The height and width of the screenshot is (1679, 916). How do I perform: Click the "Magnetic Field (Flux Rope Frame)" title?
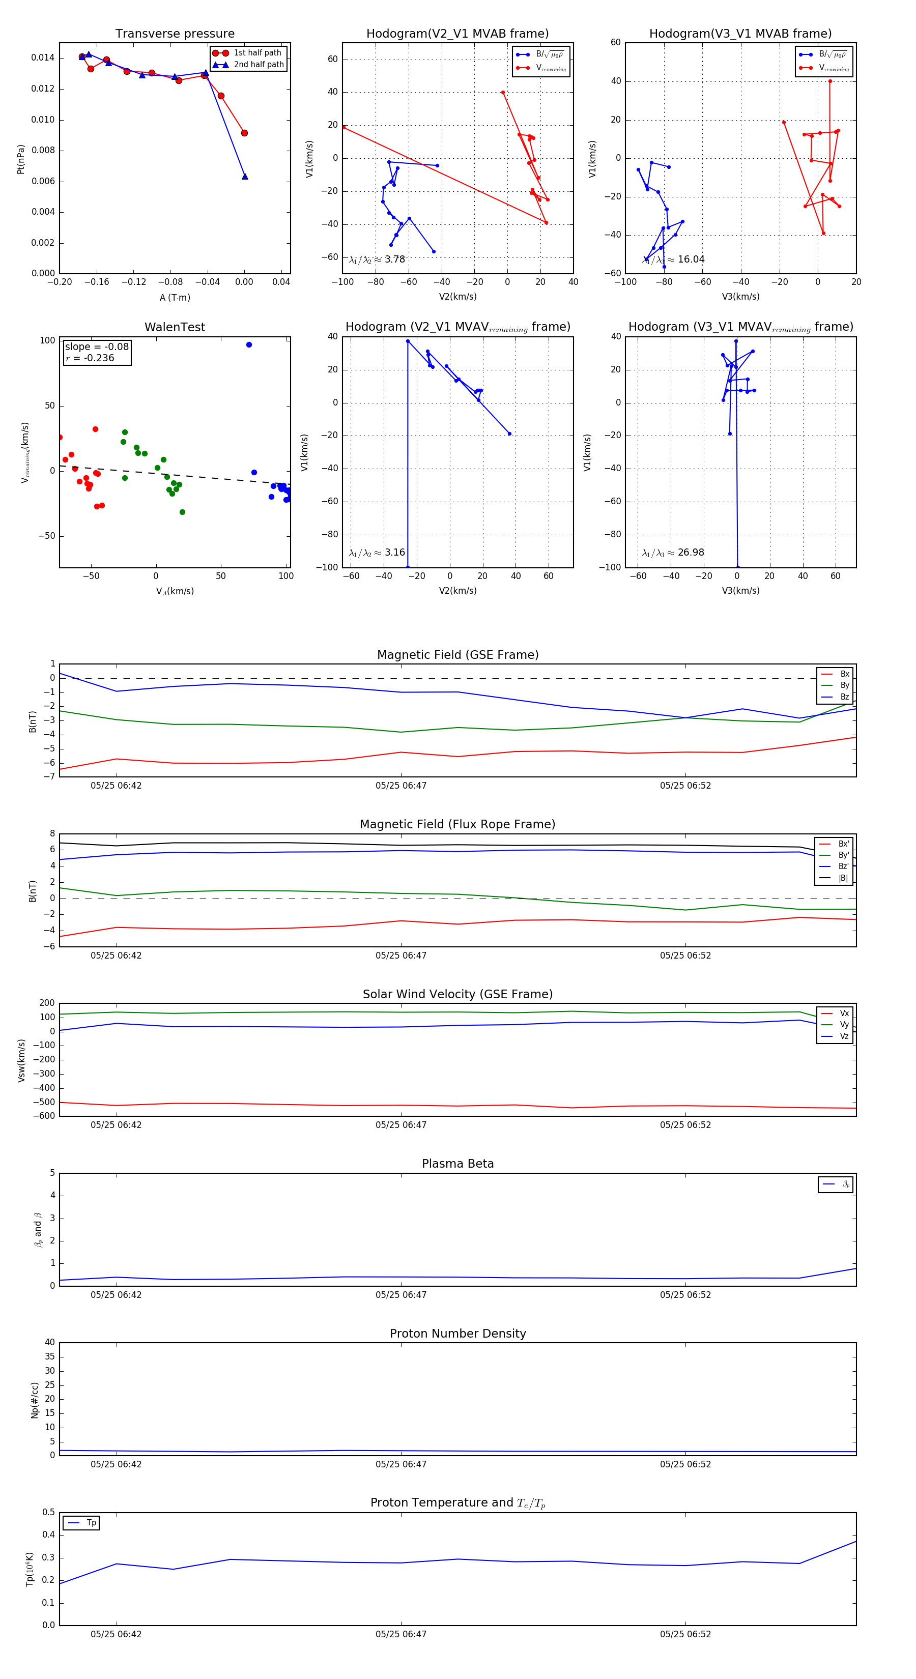[457, 825]
